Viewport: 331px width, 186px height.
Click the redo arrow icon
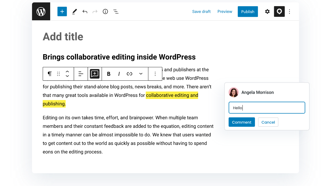pyautogui.click(x=95, y=11)
